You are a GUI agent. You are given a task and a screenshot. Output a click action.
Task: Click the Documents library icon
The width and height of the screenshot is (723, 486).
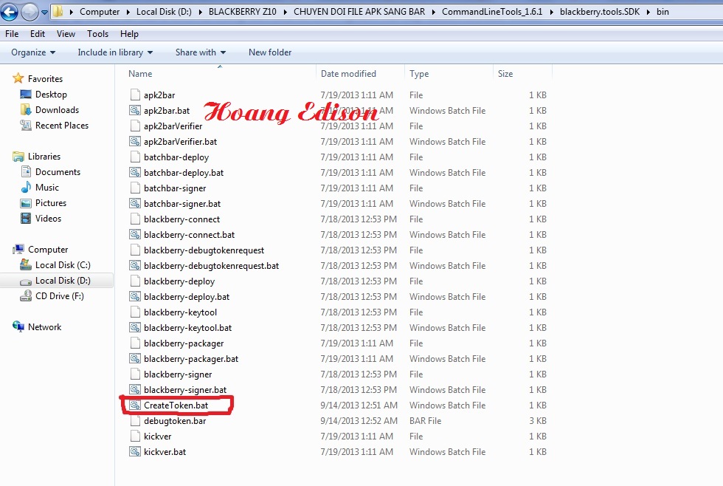[26, 171]
